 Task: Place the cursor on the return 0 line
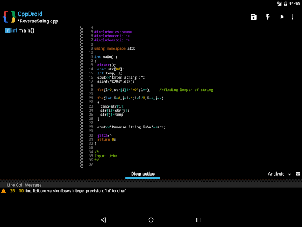point(107,140)
